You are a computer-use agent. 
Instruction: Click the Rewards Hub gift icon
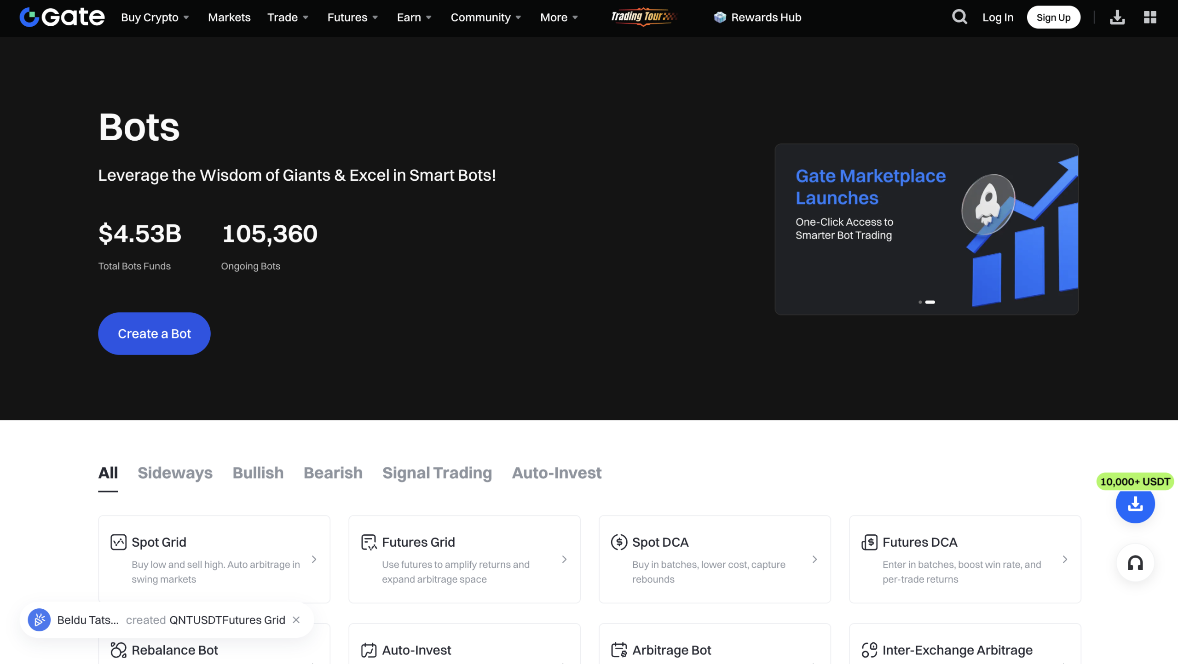[720, 17]
